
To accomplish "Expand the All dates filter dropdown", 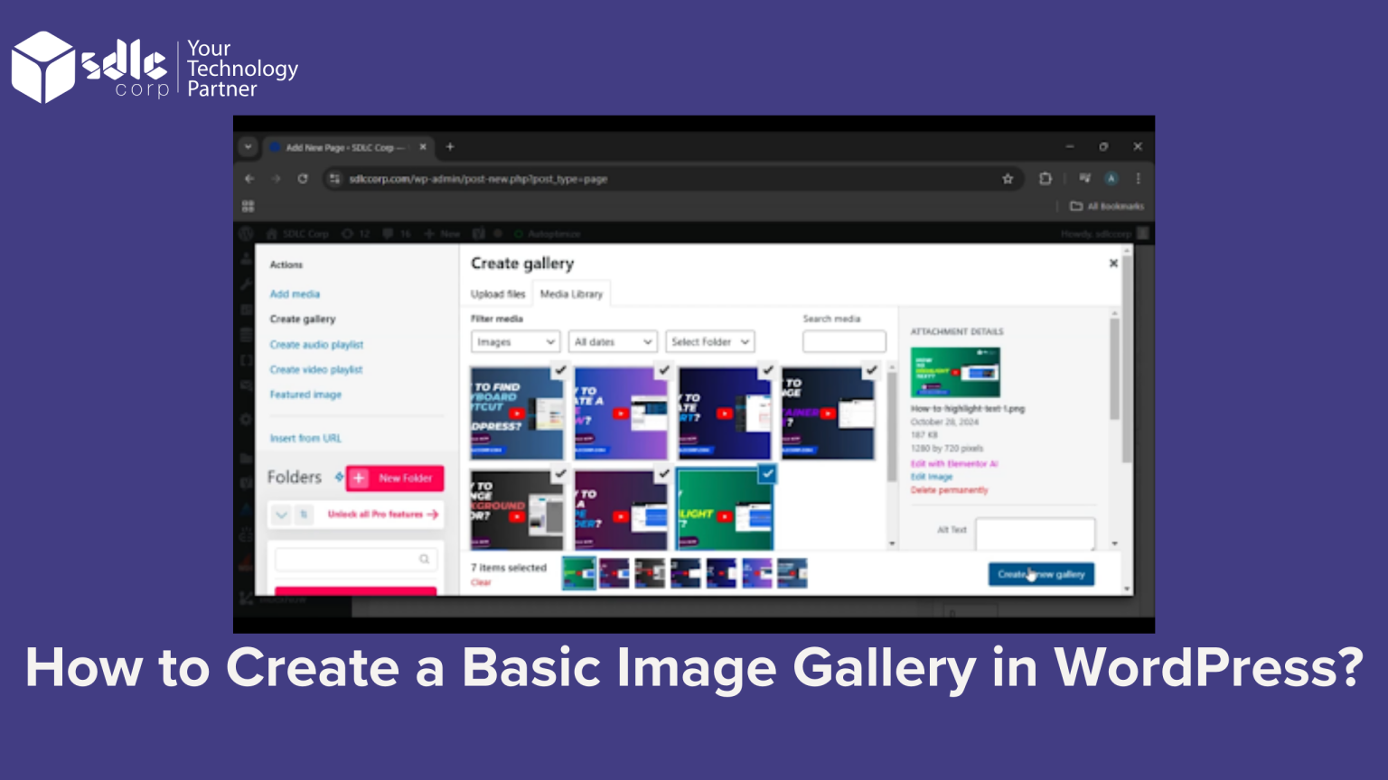I will 613,342.
